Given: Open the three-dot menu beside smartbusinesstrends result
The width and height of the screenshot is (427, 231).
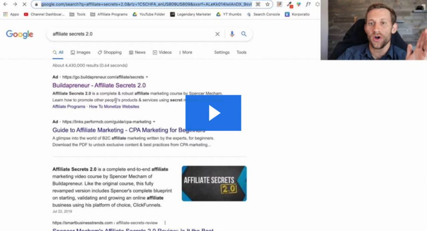Looking at the screenshot, I should tap(165, 223).
